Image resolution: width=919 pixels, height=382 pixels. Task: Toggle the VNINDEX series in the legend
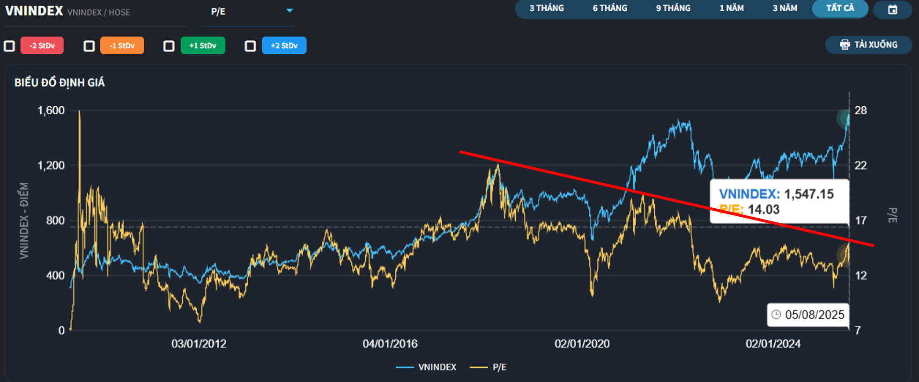(x=426, y=367)
